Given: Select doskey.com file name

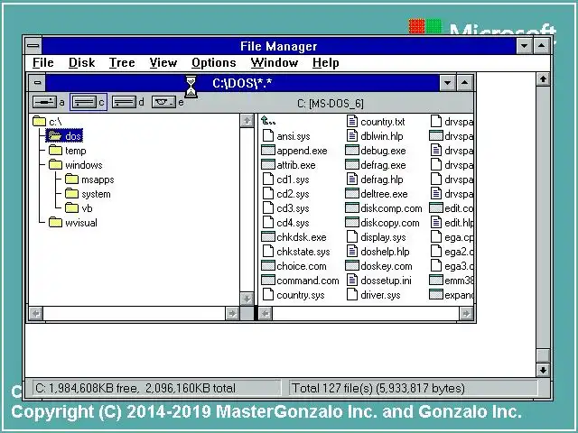Looking at the screenshot, I should coord(387,266).
